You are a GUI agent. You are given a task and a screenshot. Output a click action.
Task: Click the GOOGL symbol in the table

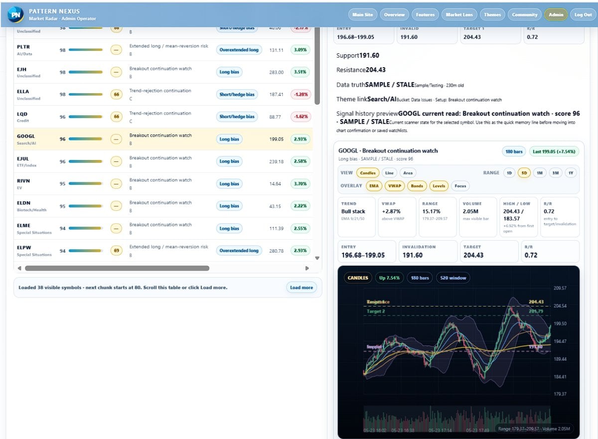[x=26, y=136]
